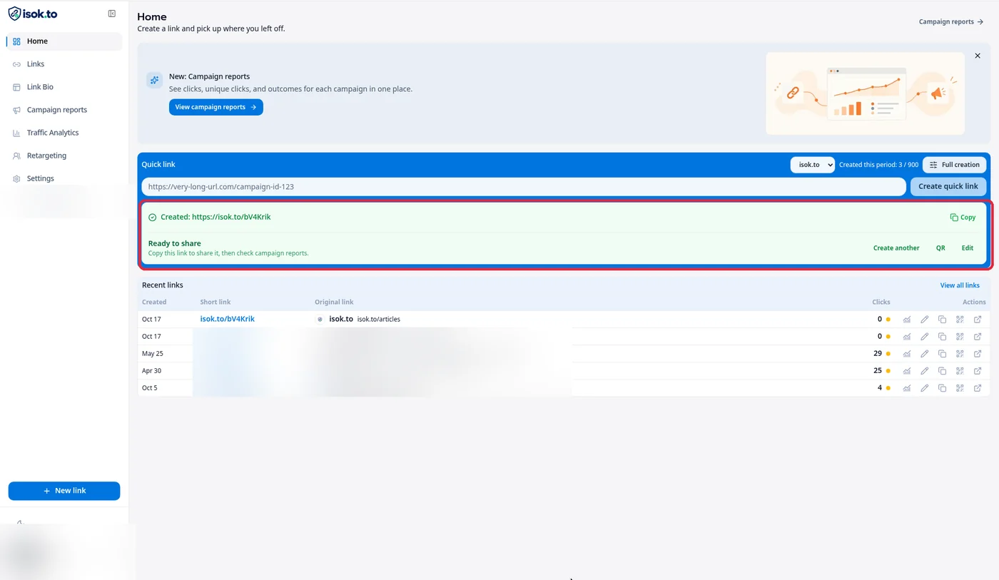This screenshot has height=580, width=999.
Task: Collapse the sidebar with the panel icon
Action: click(x=112, y=14)
